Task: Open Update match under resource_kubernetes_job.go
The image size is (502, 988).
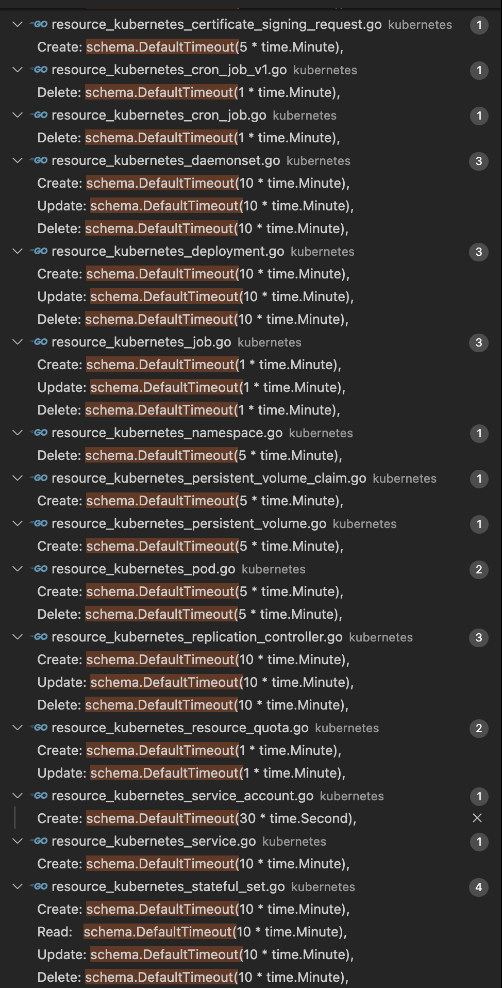Action: tap(191, 387)
